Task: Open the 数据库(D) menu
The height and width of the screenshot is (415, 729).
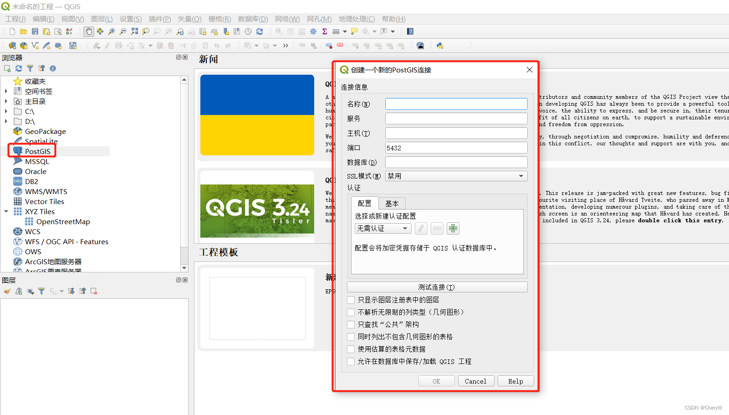Action: tap(253, 19)
